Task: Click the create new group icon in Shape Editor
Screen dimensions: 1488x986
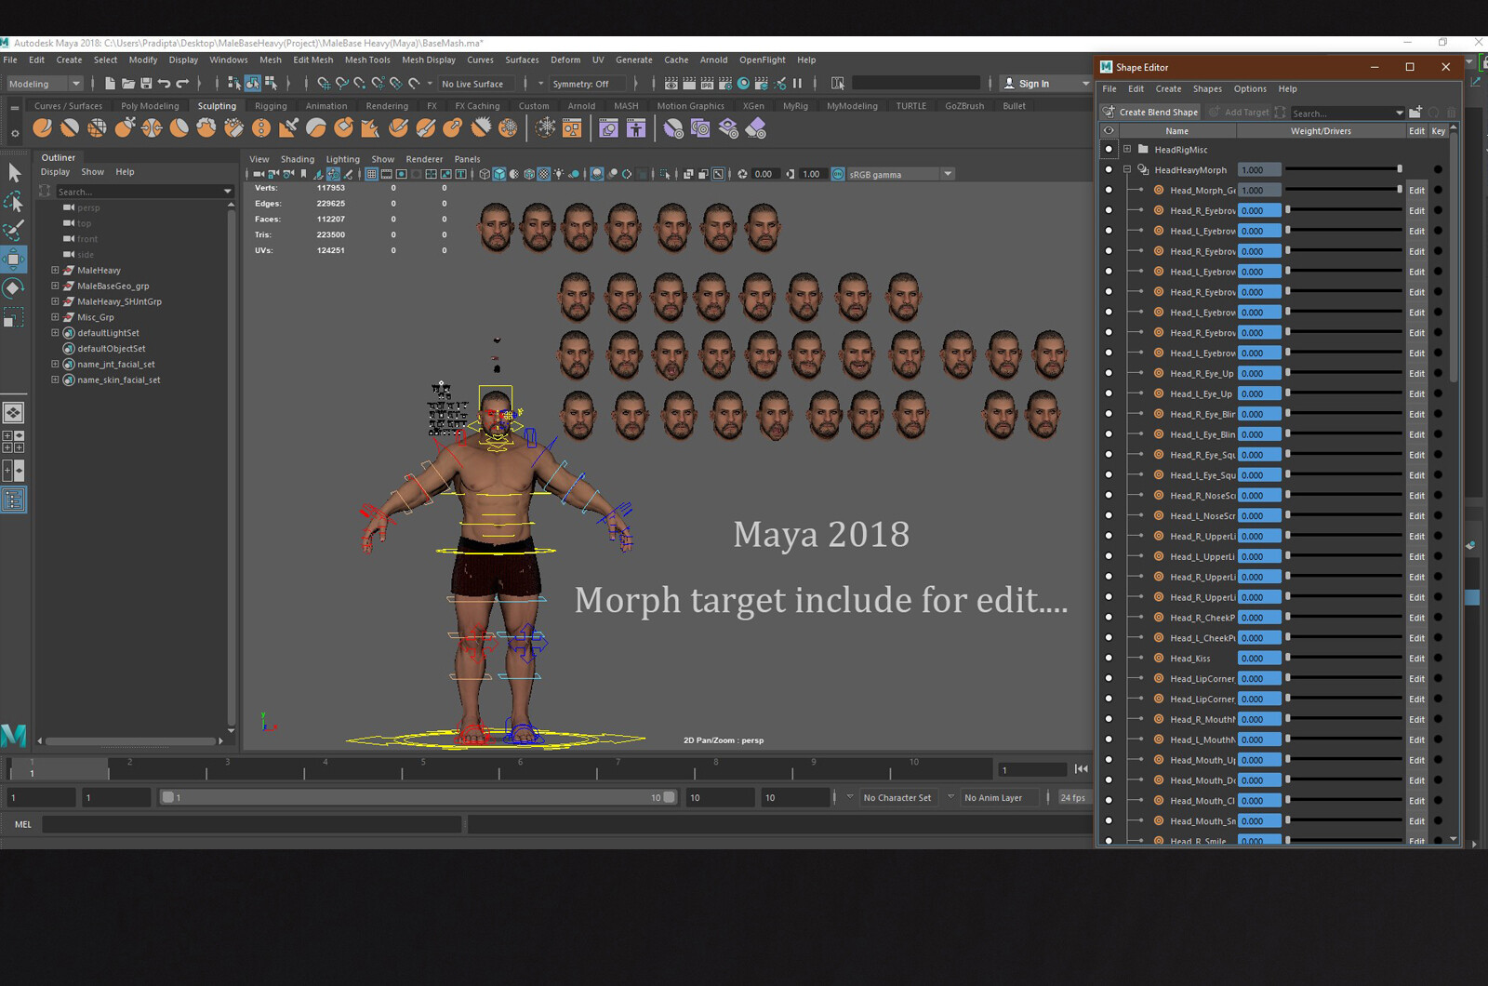Action: click(1416, 112)
